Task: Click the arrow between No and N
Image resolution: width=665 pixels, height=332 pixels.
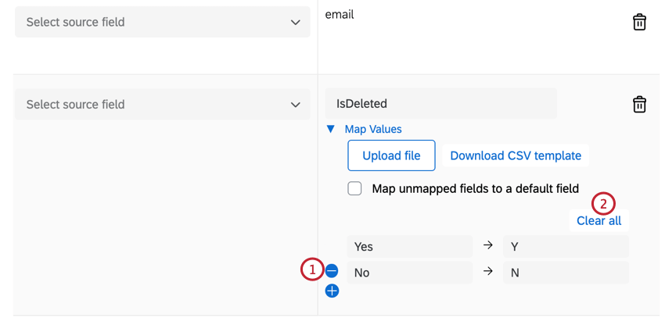Action: click(x=488, y=272)
